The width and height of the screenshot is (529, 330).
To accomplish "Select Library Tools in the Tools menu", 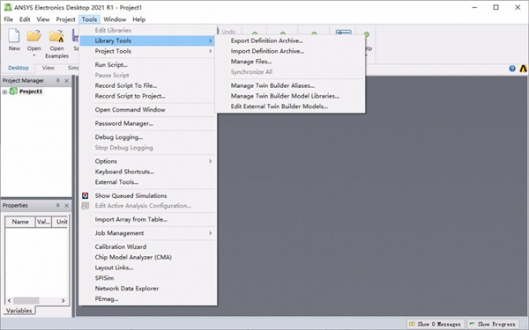I will [148, 40].
